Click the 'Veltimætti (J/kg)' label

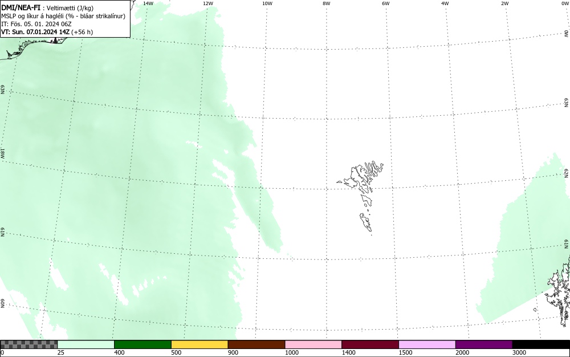tap(70, 8)
